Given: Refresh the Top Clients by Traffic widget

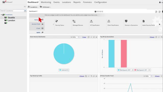Looking at the screenshot, I should (94, 76).
